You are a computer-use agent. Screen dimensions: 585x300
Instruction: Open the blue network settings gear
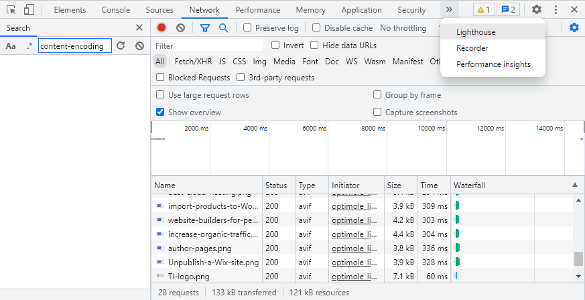tap(574, 27)
